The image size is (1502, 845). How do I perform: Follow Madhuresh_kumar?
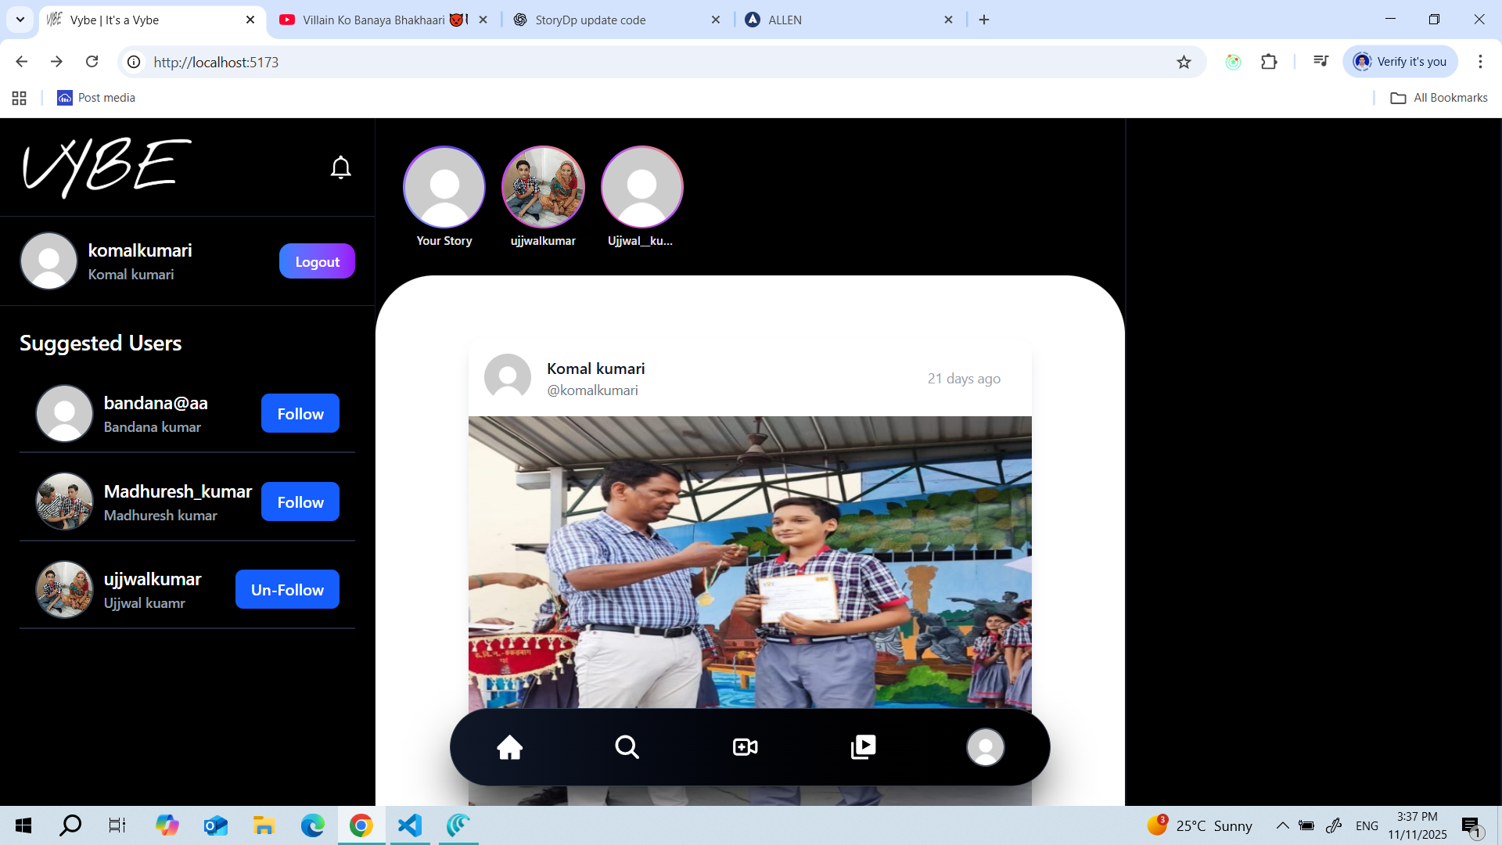(x=300, y=502)
